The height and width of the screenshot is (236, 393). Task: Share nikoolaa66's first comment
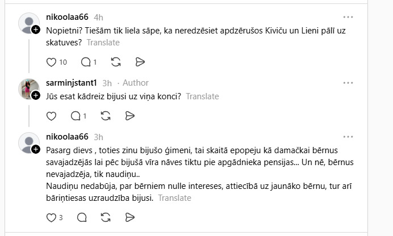pyautogui.click(x=140, y=62)
